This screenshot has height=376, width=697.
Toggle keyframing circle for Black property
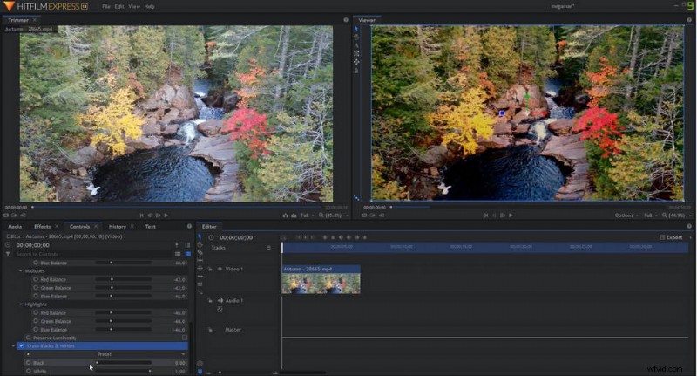pos(29,363)
